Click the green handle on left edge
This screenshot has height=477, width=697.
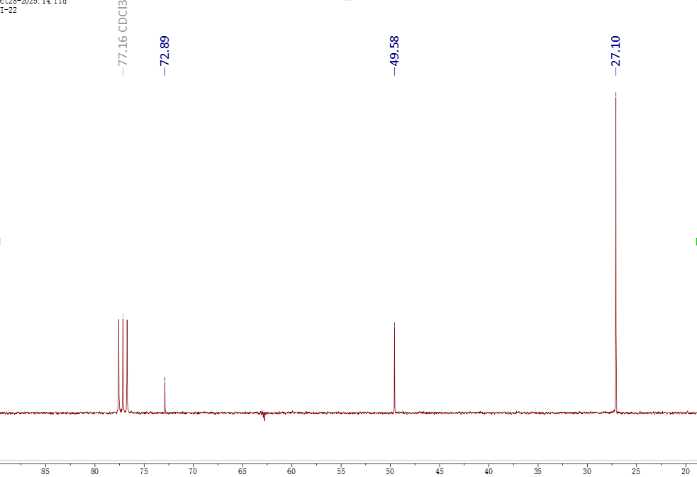1,242
